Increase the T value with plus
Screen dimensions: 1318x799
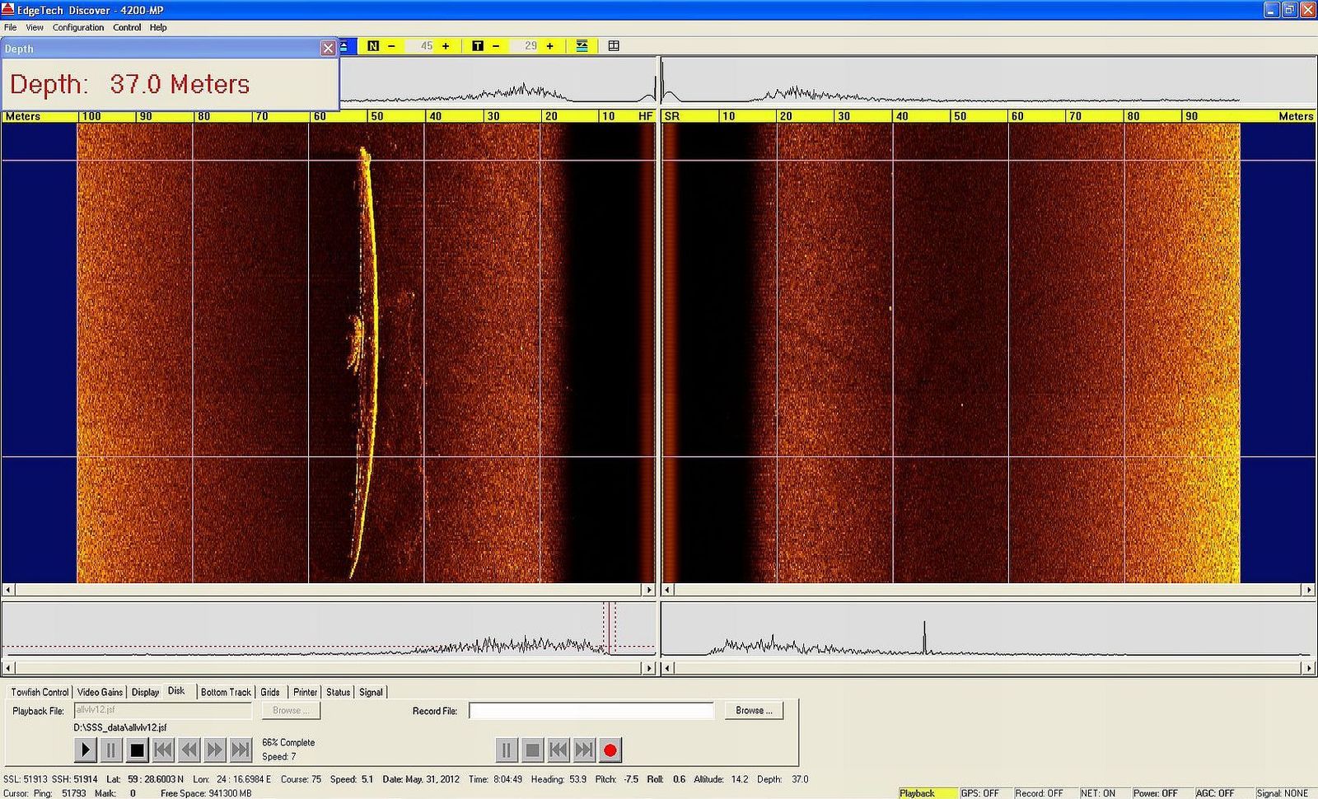pyautogui.click(x=549, y=46)
